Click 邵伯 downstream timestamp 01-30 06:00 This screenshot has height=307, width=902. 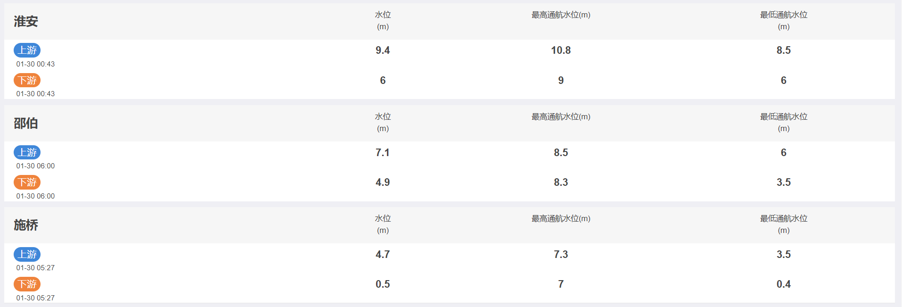(35, 196)
